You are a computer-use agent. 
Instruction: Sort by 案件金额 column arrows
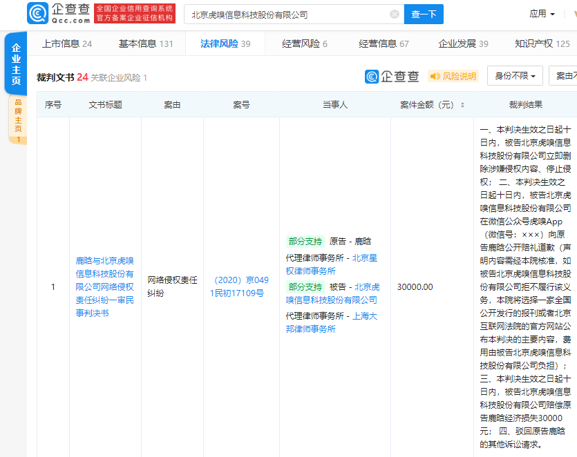click(x=462, y=105)
